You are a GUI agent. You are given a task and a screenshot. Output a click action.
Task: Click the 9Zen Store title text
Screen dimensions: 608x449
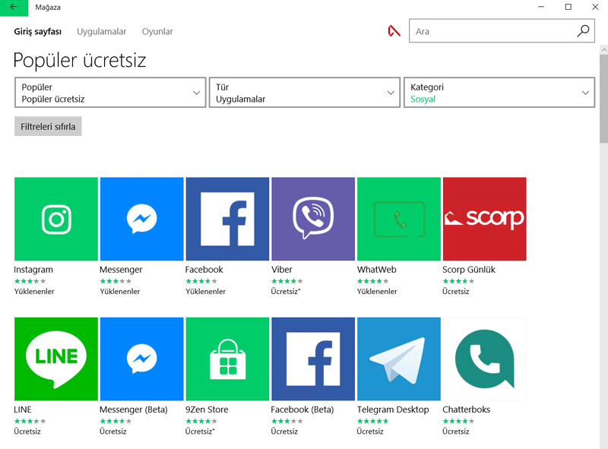pos(207,409)
